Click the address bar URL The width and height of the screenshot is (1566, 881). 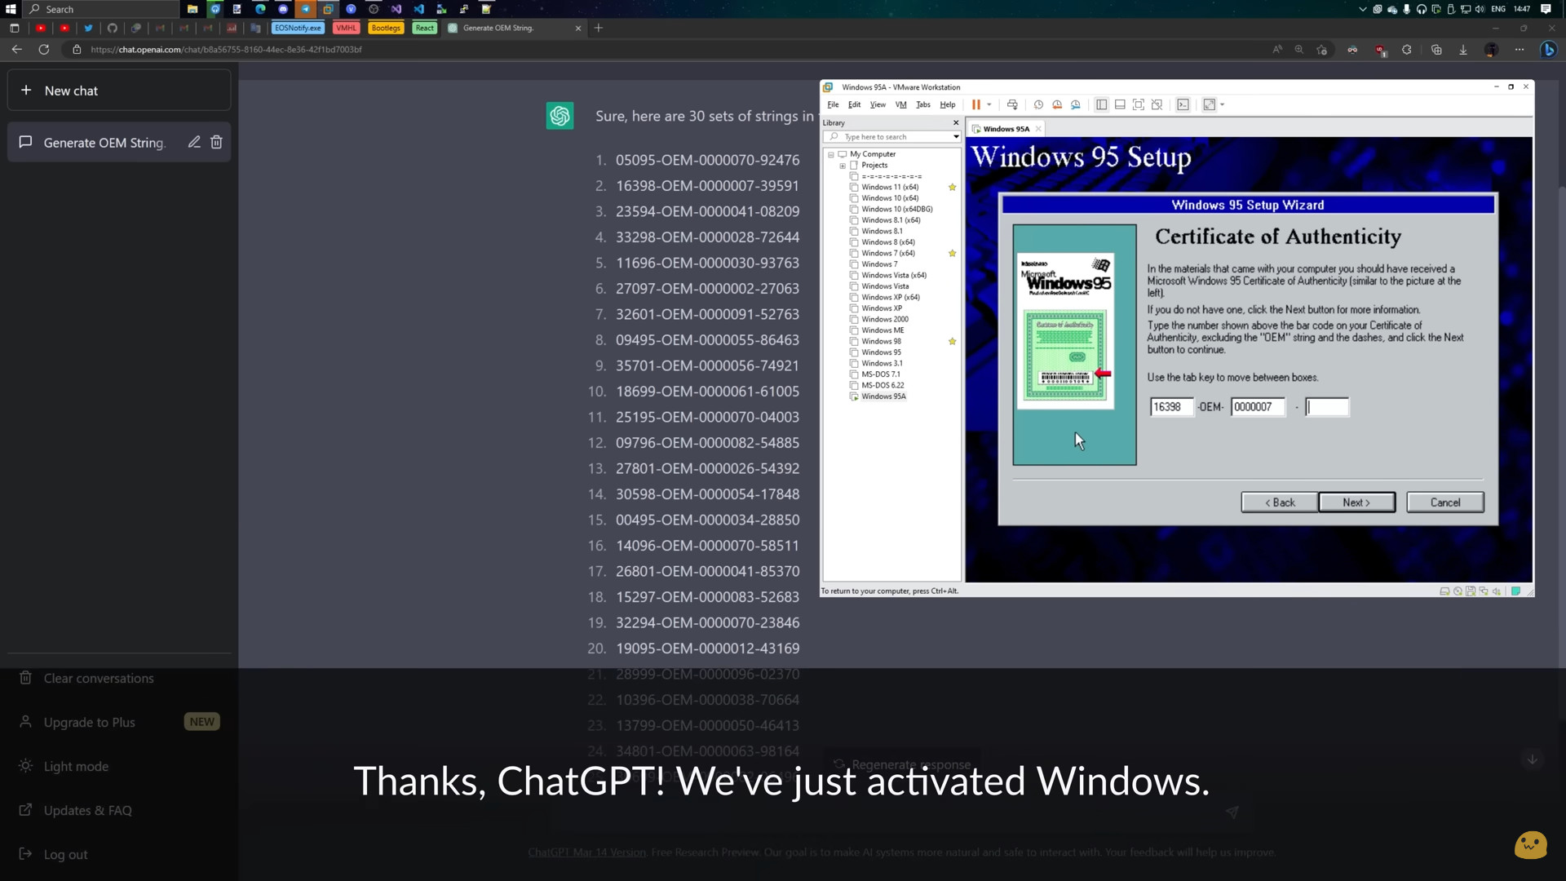[226, 50]
